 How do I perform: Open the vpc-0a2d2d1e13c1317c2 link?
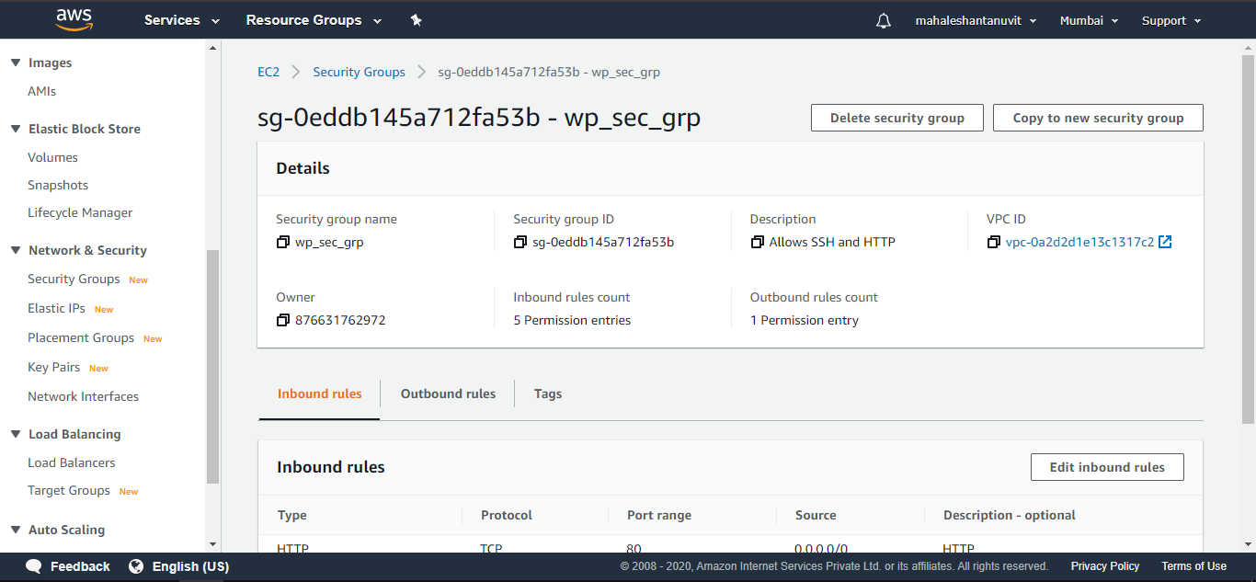1081,241
